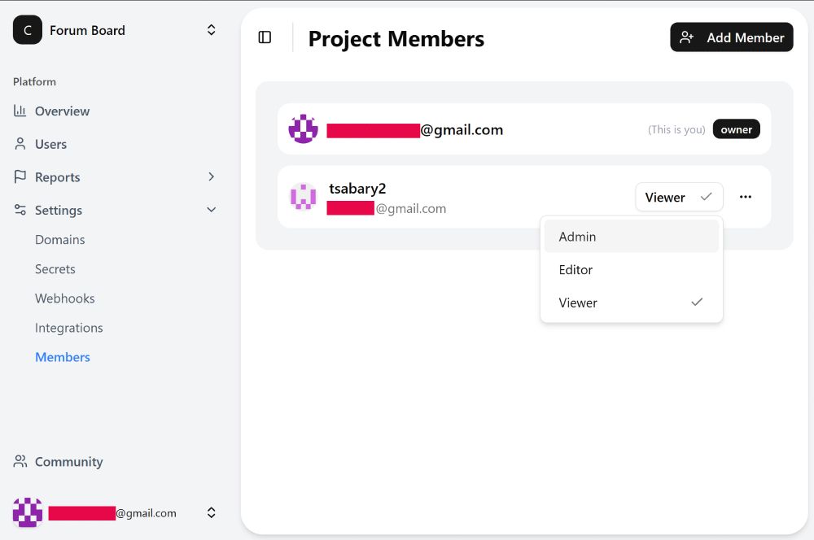Screen dimensions: 814x540
Task: Click the Reports flag icon
Action: click(20, 177)
